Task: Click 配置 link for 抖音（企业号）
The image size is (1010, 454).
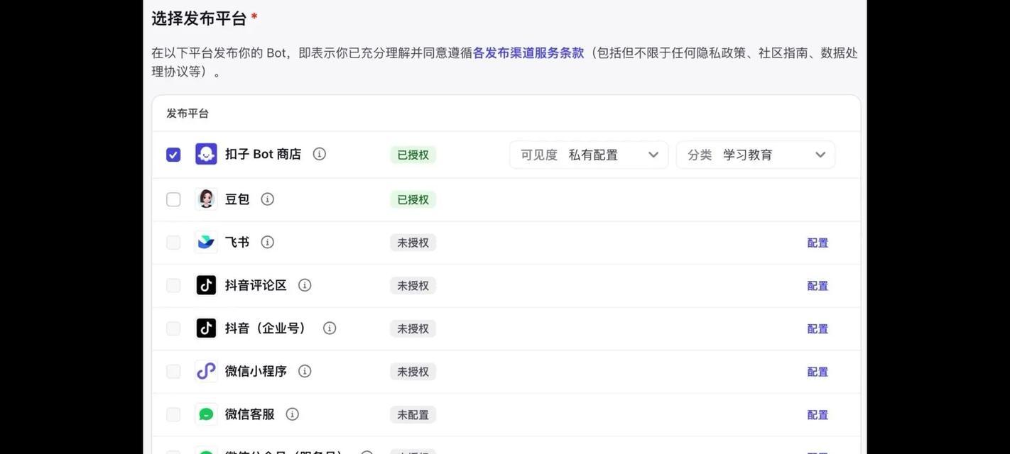Action: pyautogui.click(x=818, y=328)
